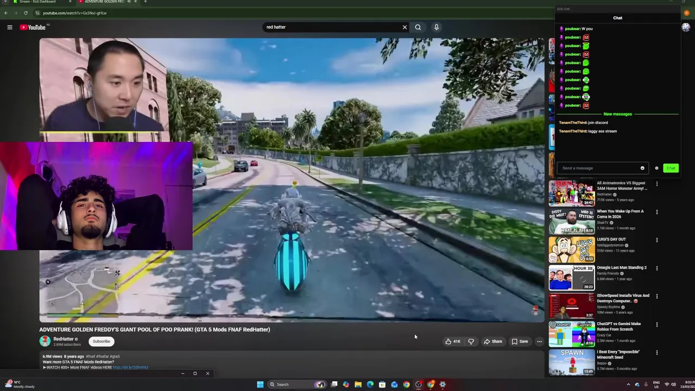Open volume control in system tray
Screen dimensions: 695x391
(673, 384)
